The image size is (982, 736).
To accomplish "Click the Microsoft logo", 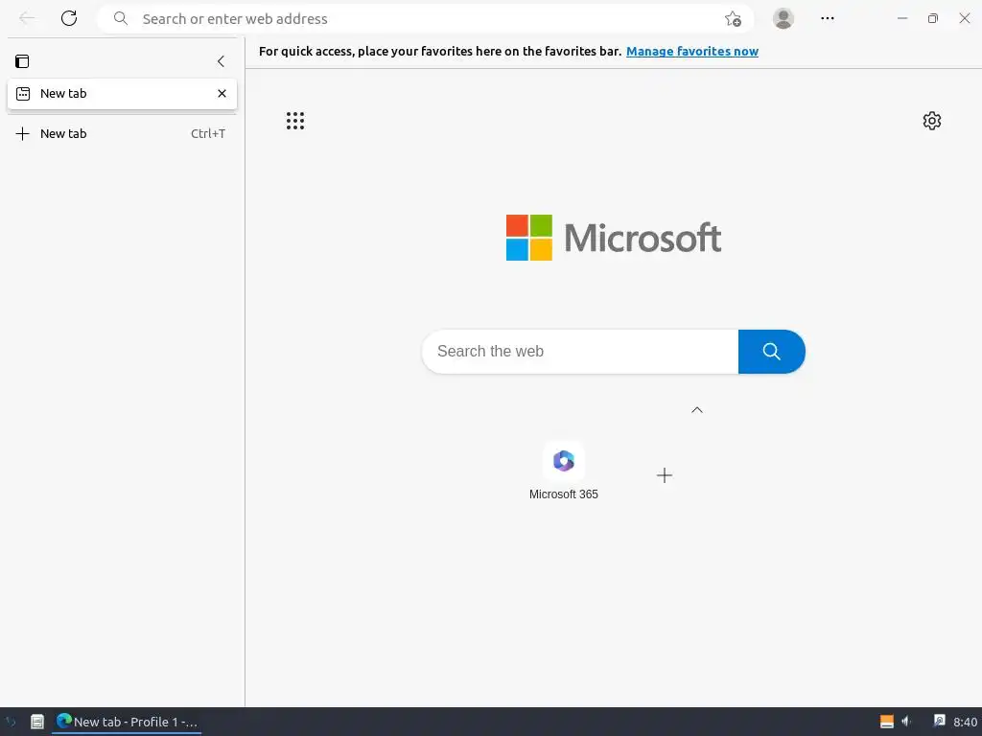I will point(613,238).
